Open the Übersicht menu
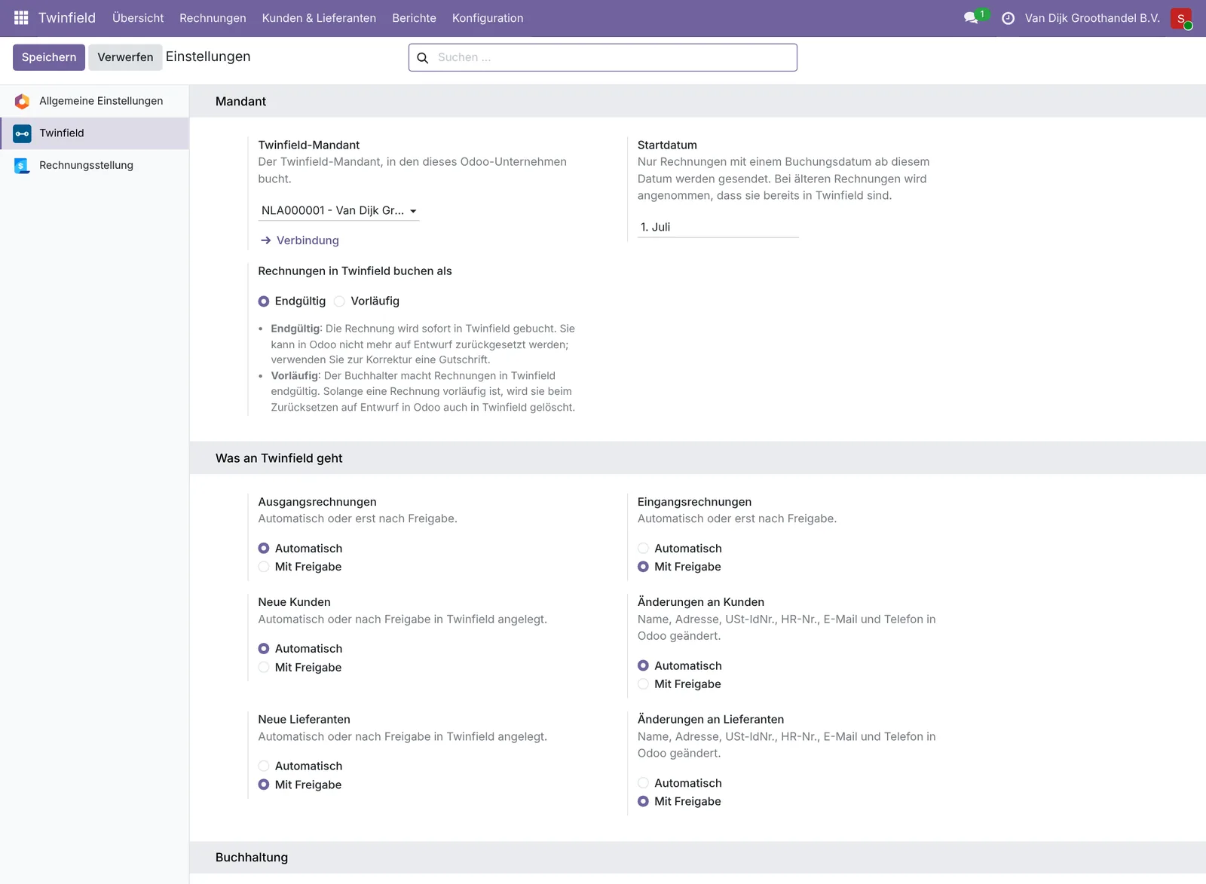The height and width of the screenshot is (884, 1206). click(x=138, y=18)
